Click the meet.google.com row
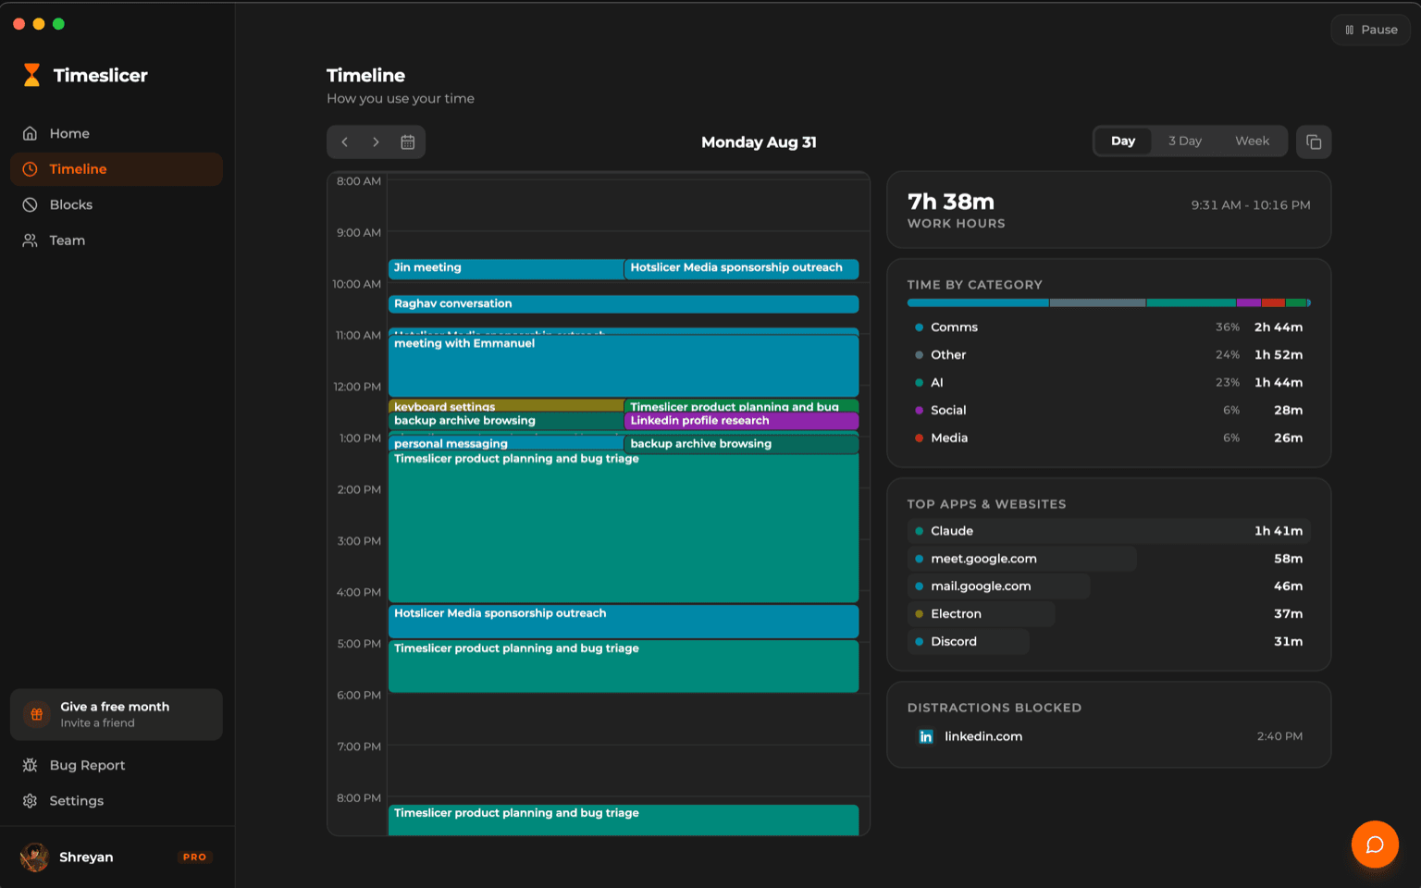 click(1108, 559)
